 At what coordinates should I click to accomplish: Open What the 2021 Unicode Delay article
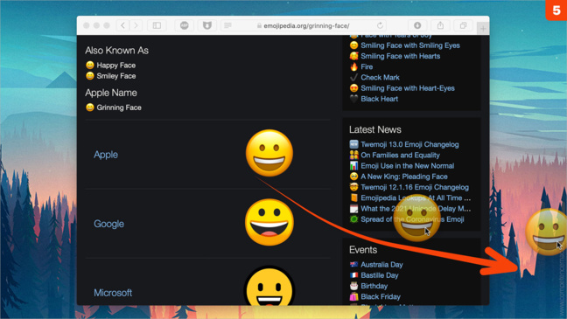click(416, 209)
